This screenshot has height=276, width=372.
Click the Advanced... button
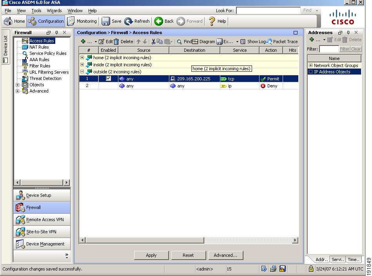226,255
